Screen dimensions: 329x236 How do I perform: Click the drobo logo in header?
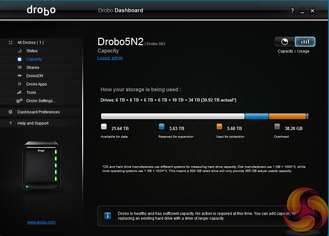(41, 10)
